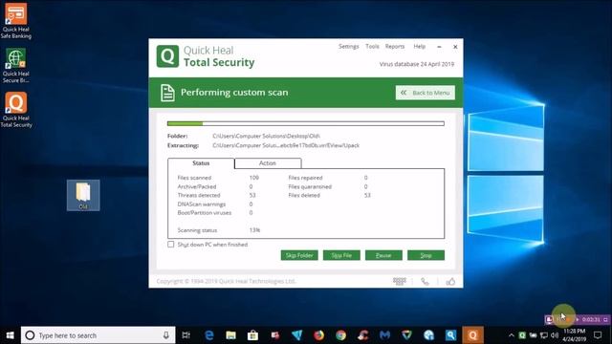Click the copyright Quick Heal Technologies text
Viewport: 612px width, 344px height.
click(x=227, y=281)
